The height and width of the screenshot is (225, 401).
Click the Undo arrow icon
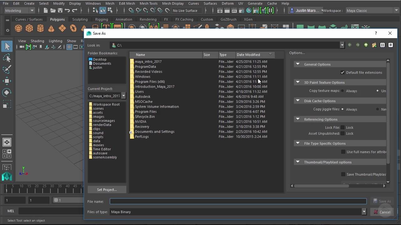(67, 11)
